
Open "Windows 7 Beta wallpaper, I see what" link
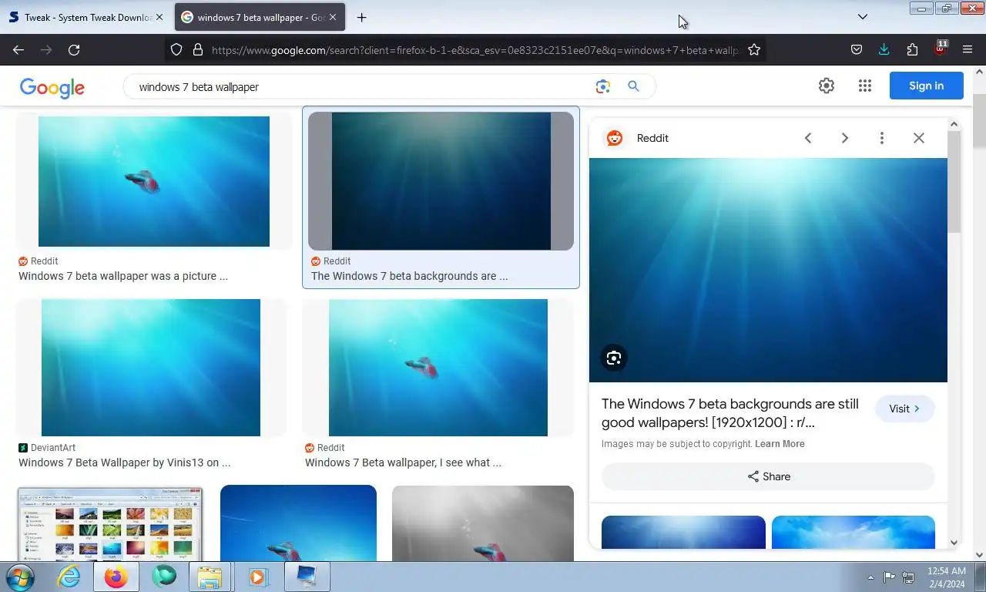click(403, 462)
